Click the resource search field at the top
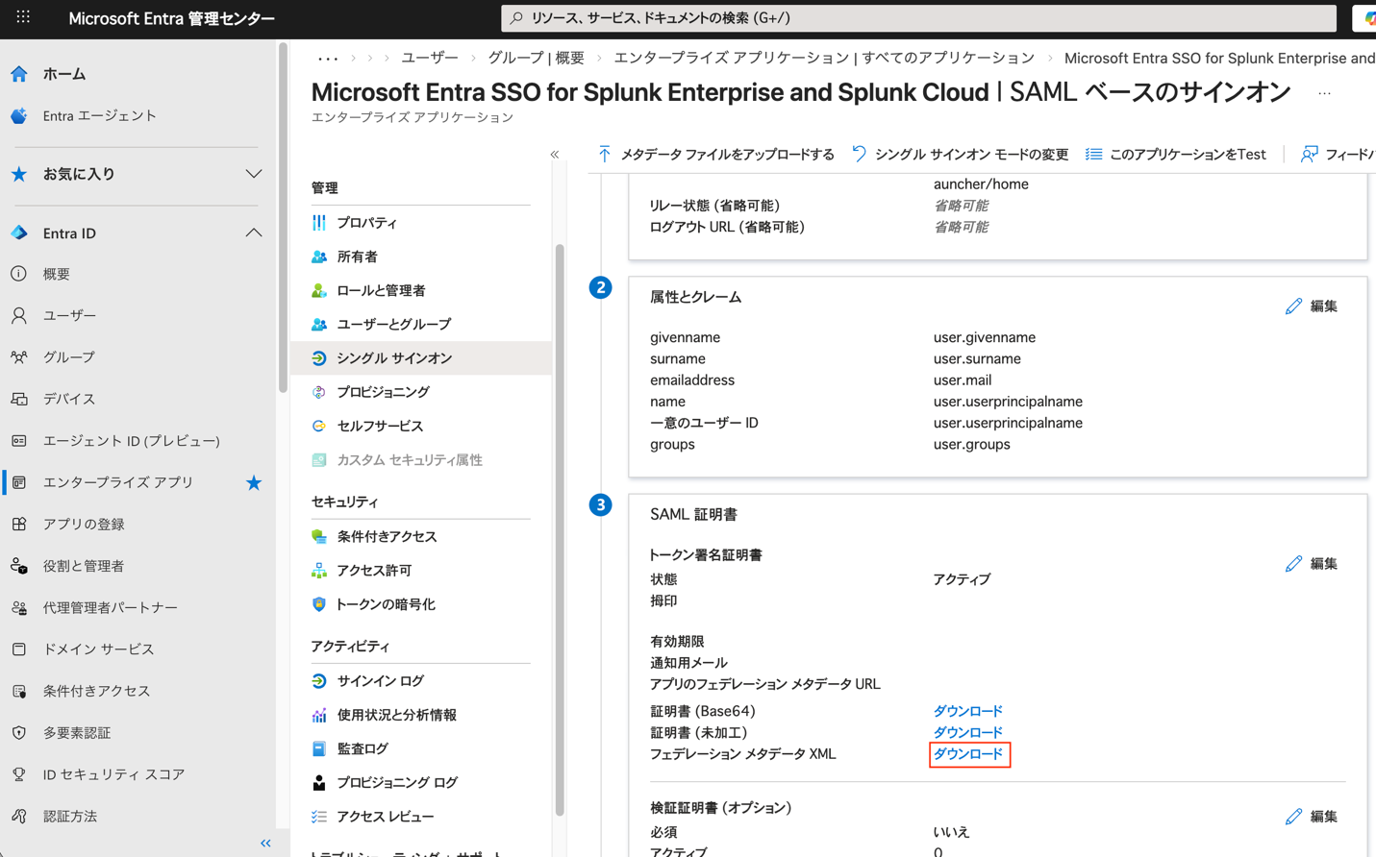 coord(918,17)
